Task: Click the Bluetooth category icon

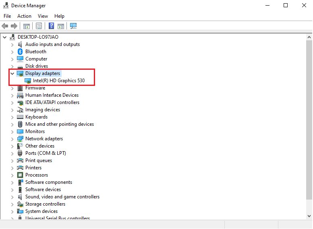Action: 20,52
